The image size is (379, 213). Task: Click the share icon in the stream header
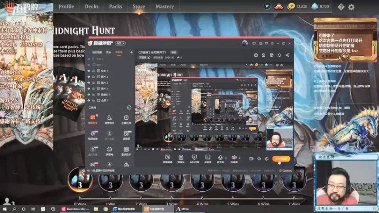[287, 55]
